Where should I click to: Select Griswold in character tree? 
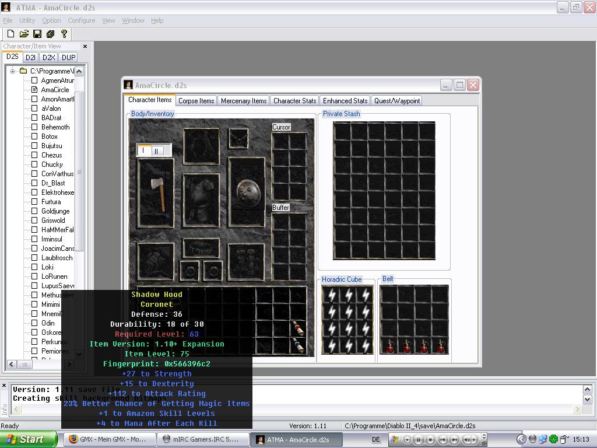pos(53,220)
